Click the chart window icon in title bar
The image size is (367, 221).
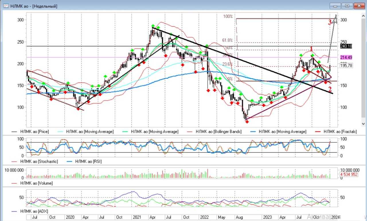(6, 5)
